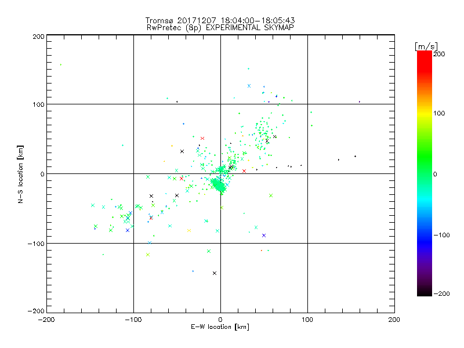Click the 'N-S location [km]' axis label
Screen dimensions: 464x348
pos(21,174)
